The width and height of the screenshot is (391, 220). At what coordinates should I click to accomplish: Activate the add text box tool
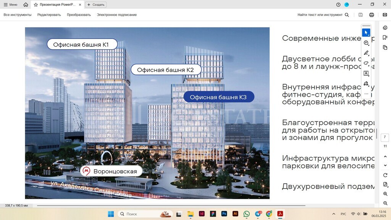click(x=366, y=73)
